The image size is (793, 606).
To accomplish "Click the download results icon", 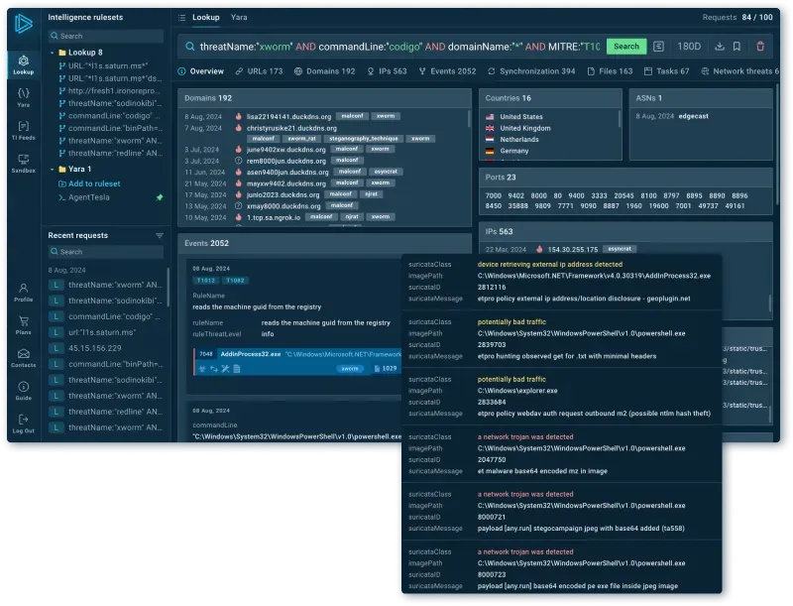I will coord(720,46).
